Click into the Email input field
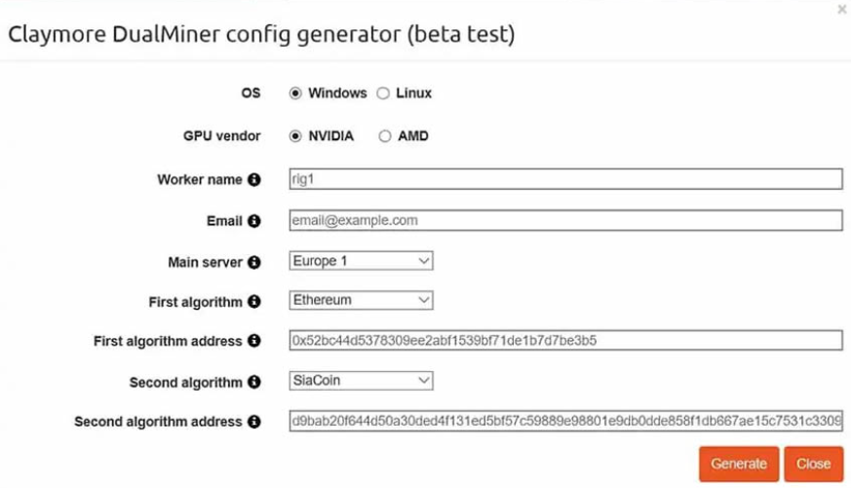851x488 pixels. point(565,220)
